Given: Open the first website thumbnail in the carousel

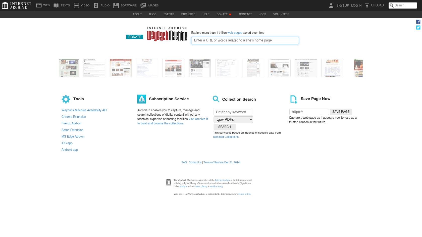Looking at the screenshot, I should point(69,68).
